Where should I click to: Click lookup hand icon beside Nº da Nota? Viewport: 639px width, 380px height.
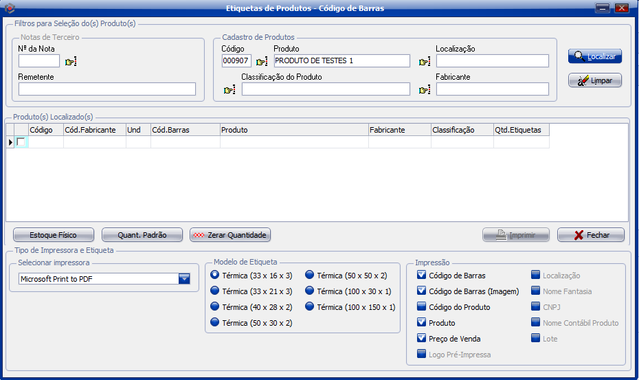click(71, 62)
